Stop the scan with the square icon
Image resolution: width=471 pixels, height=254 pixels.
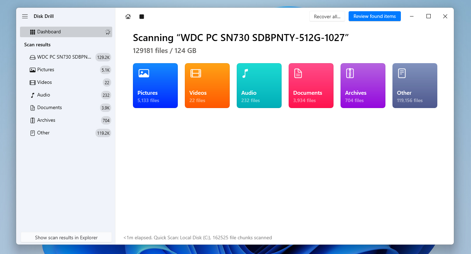(x=142, y=16)
